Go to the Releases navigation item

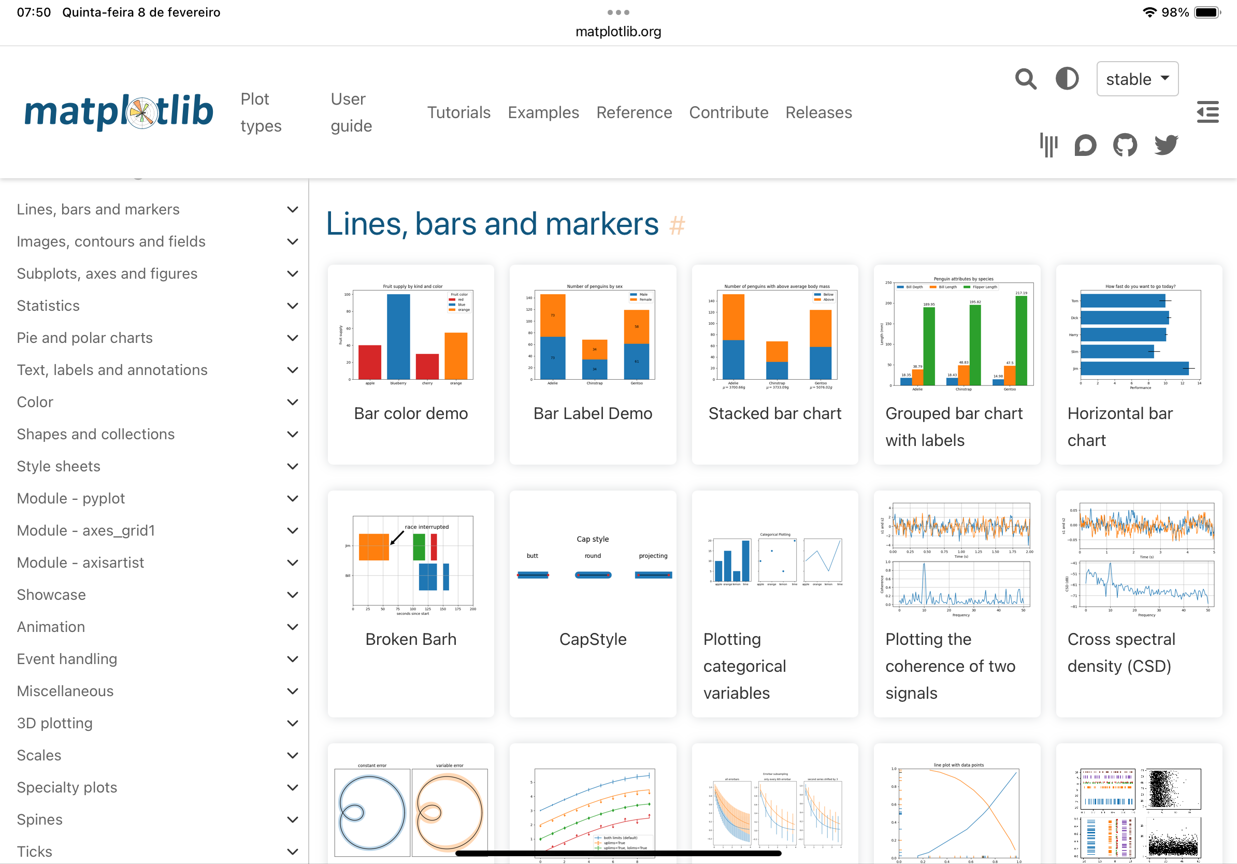(x=818, y=112)
